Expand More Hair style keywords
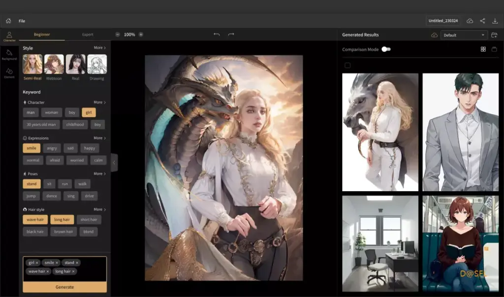The height and width of the screenshot is (297, 504). 99,209
